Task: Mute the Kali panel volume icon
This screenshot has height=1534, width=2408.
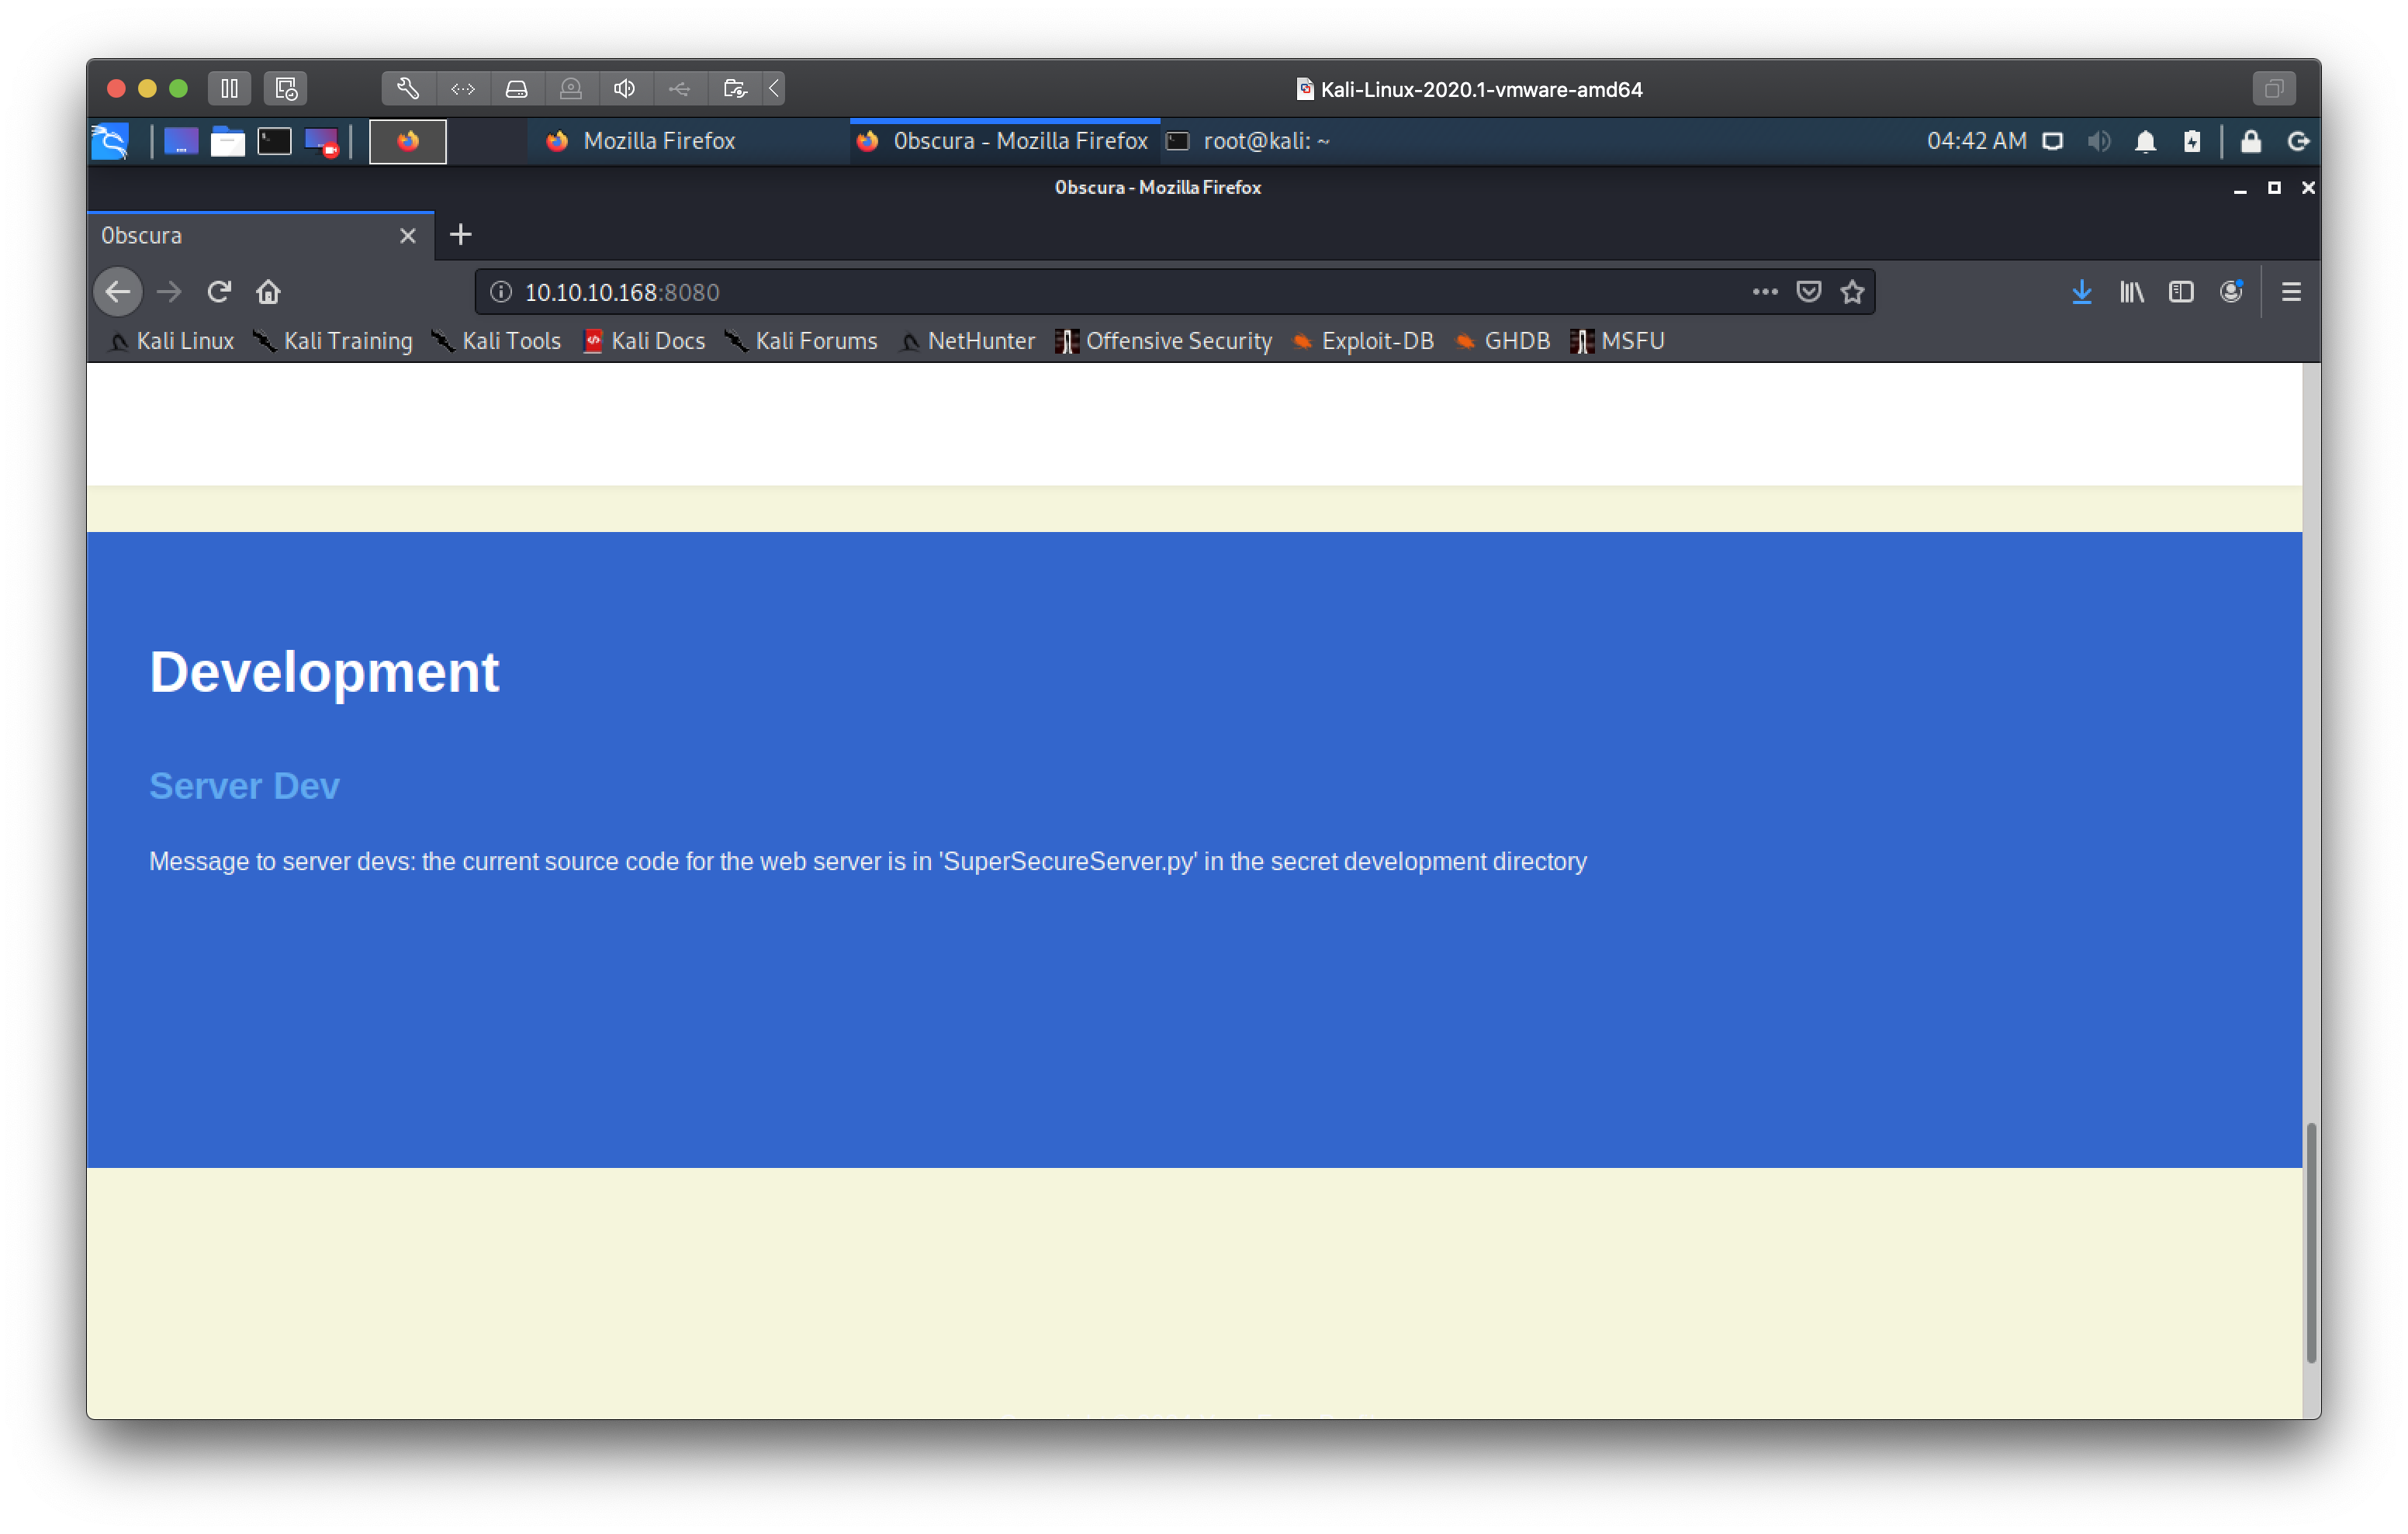Action: coord(2098,142)
